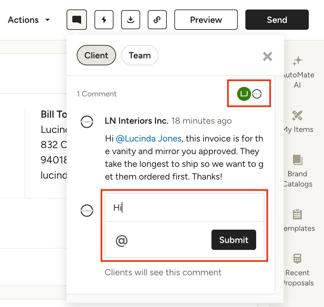Click the @Lucinda Jones mention link
Viewport: 324px width, 307px height.
148,139
